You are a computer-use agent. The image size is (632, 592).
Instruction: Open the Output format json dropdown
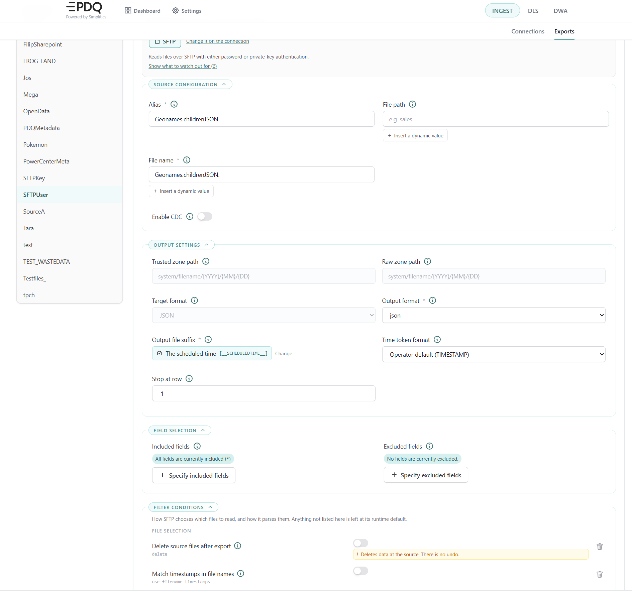(494, 315)
